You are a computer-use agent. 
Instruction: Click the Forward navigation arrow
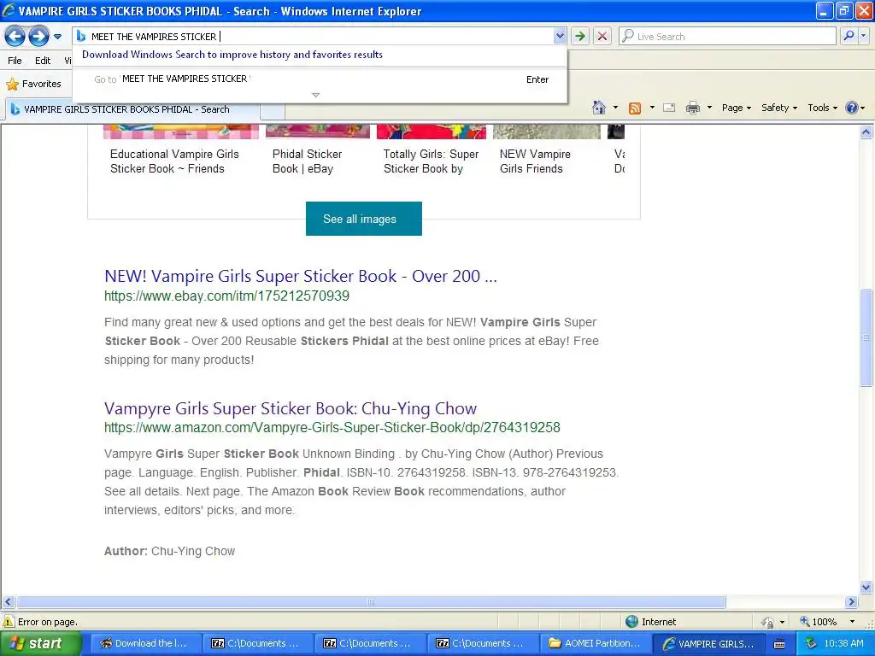pos(38,36)
